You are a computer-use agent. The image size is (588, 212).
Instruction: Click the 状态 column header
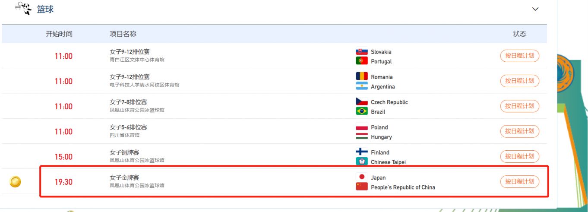[x=520, y=34]
